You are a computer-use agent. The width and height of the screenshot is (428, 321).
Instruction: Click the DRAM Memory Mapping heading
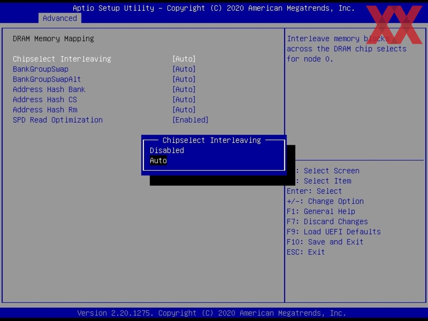pyautogui.click(x=53, y=39)
